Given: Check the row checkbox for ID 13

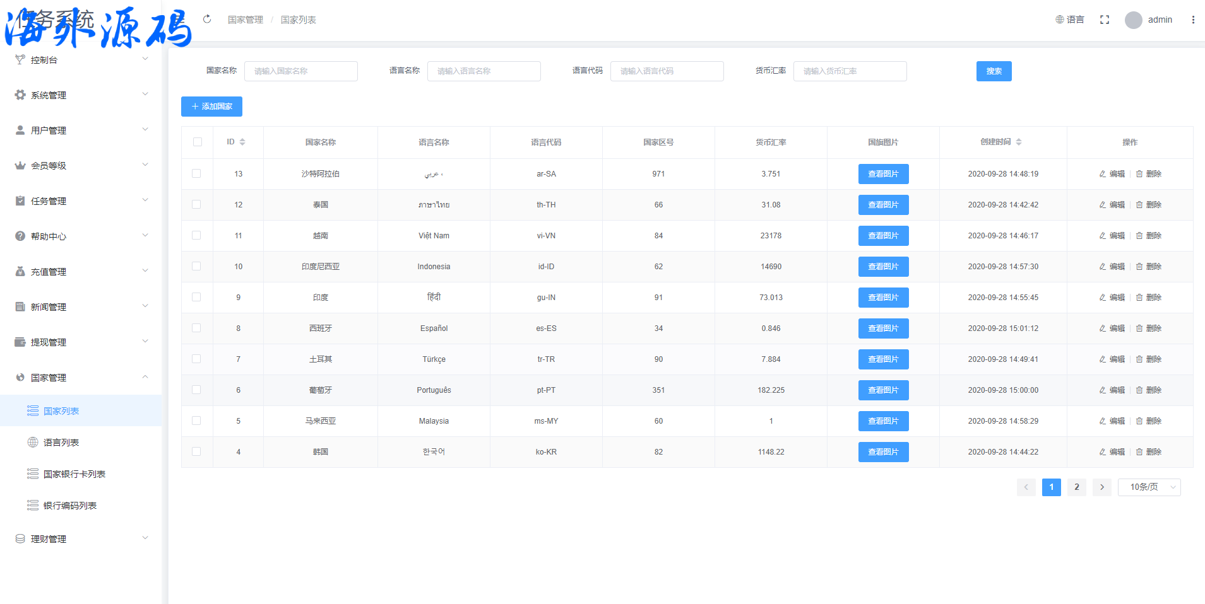Looking at the screenshot, I should coord(196,174).
